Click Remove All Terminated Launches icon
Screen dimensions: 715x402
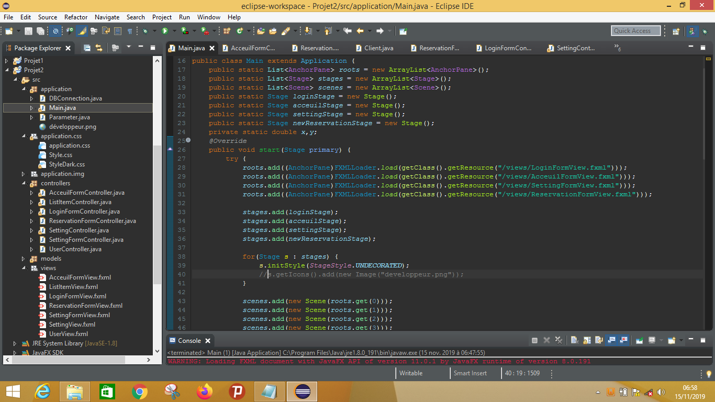(x=558, y=340)
